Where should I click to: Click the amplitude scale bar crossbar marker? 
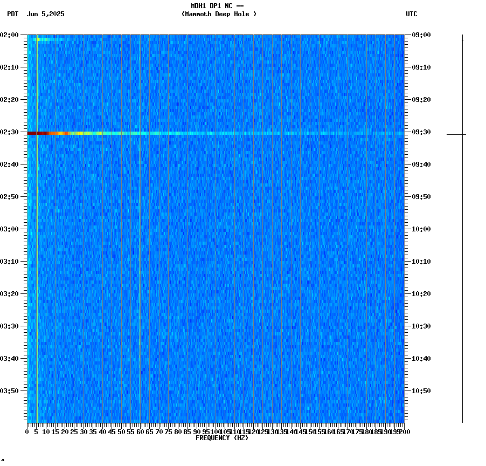(462, 133)
